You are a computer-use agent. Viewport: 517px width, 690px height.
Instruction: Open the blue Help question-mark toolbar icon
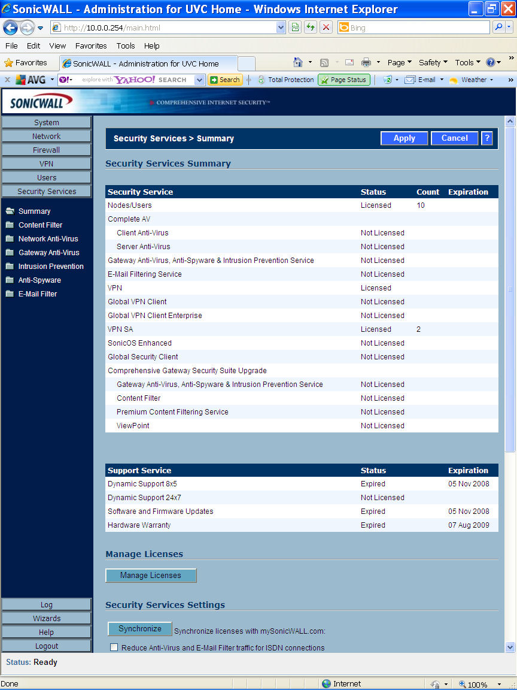pos(491,62)
